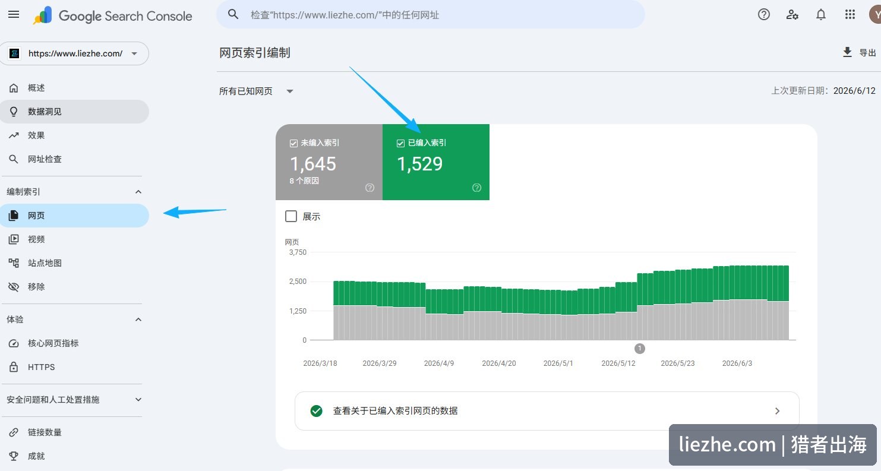Click the 导出 export button

[859, 52]
